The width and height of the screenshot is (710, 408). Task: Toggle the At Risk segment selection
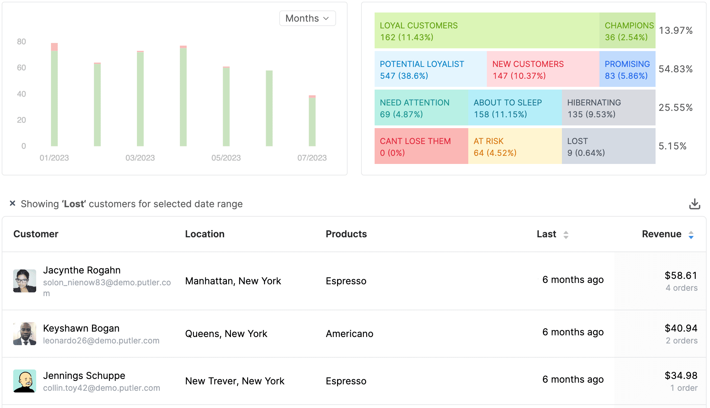tap(512, 146)
